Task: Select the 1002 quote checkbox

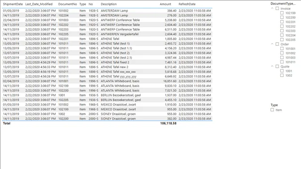Action: [x=282, y=75]
